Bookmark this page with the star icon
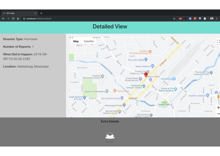The image size is (220, 156). (x=174, y=19)
